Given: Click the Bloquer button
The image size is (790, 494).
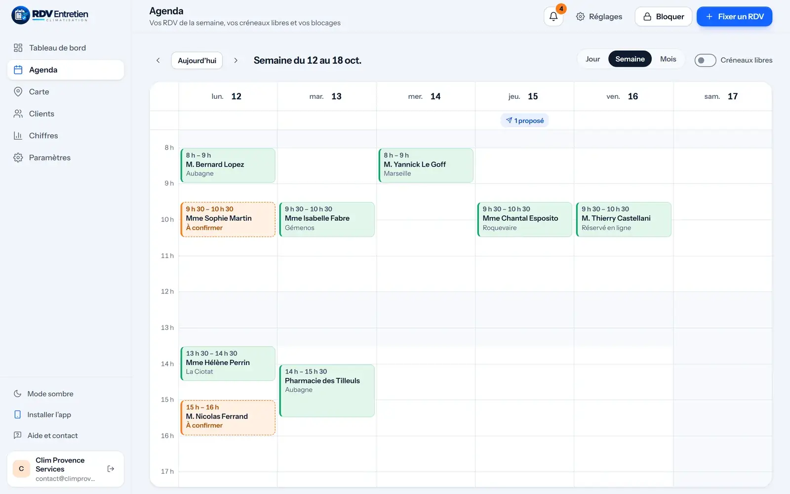Looking at the screenshot, I should pos(663,16).
